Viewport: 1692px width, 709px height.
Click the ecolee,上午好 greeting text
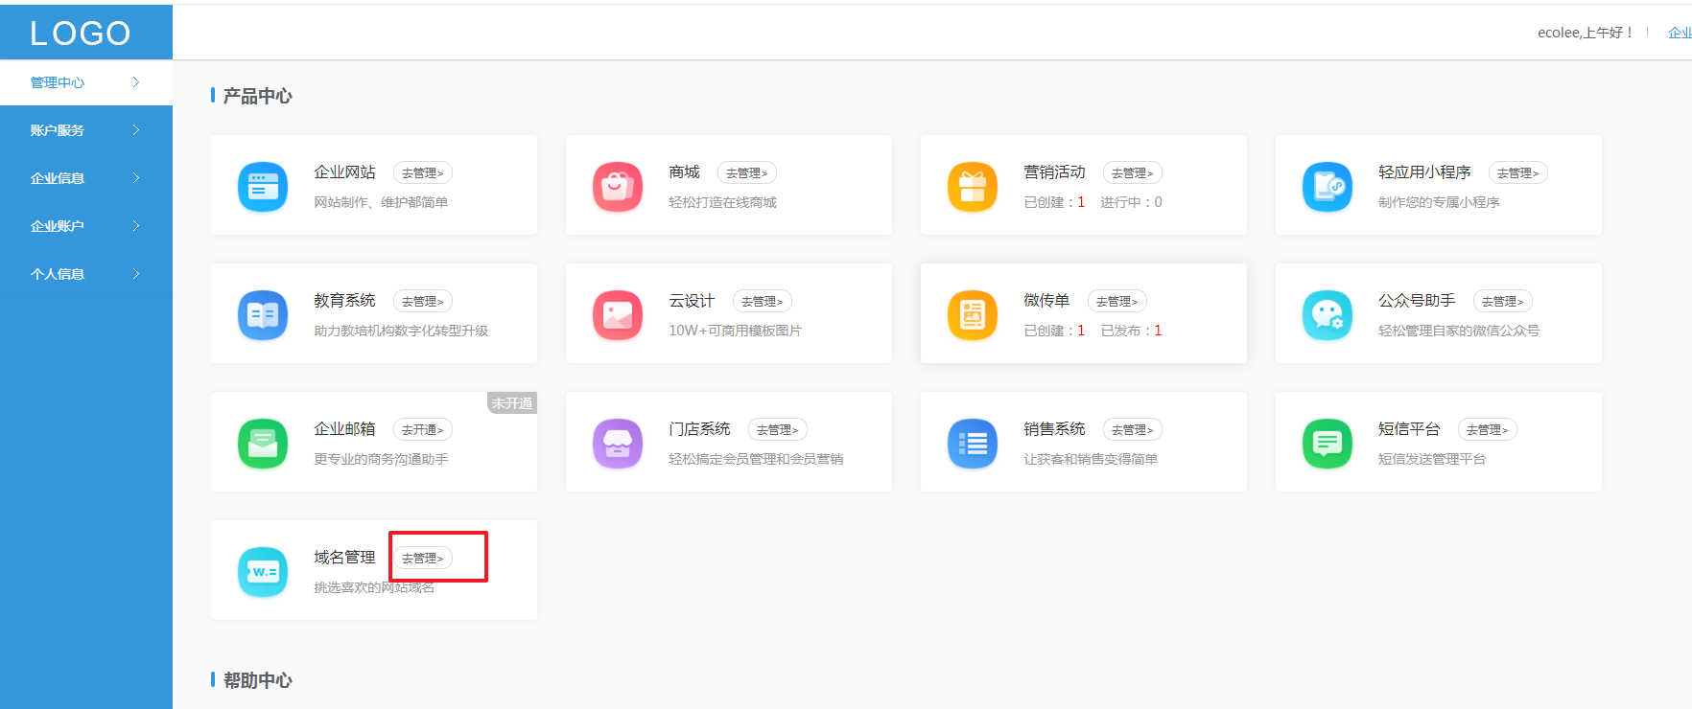point(1586,33)
